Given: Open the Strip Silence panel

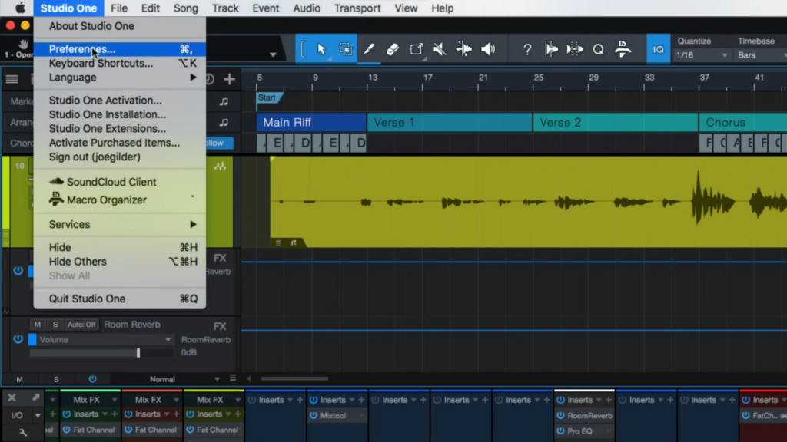Looking at the screenshot, I should click(x=551, y=49).
